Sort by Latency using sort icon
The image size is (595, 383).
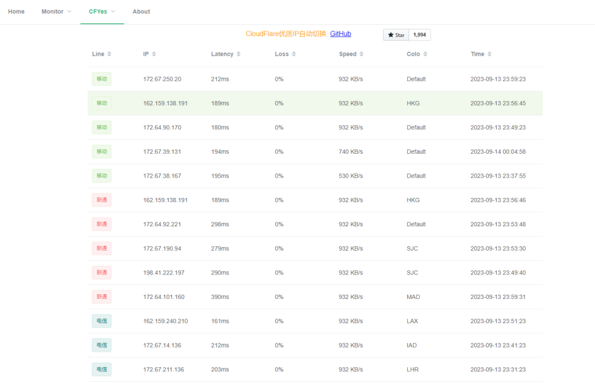click(x=238, y=54)
